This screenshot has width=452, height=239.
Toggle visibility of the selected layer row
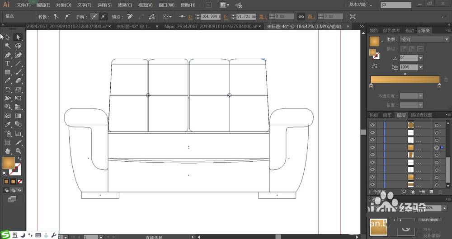tap(372, 148)
